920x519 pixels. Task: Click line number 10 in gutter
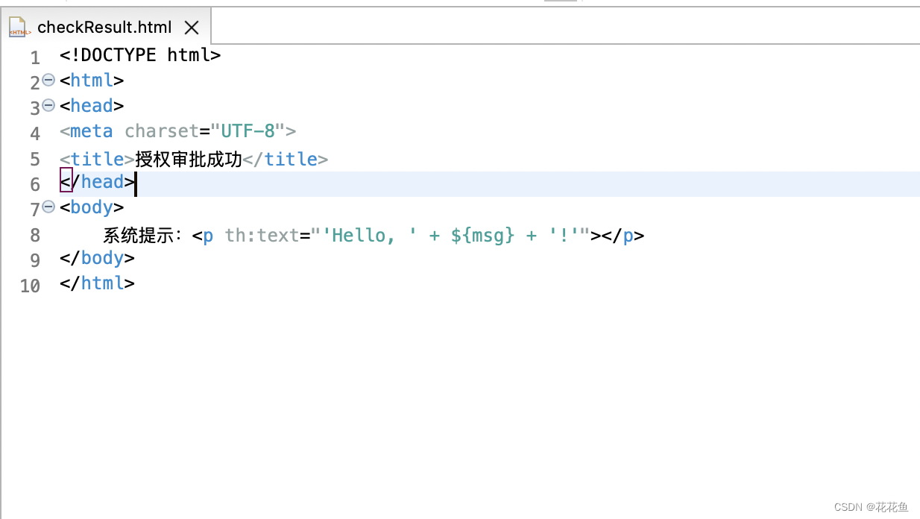pyautogui.click(x=30, y=286)
